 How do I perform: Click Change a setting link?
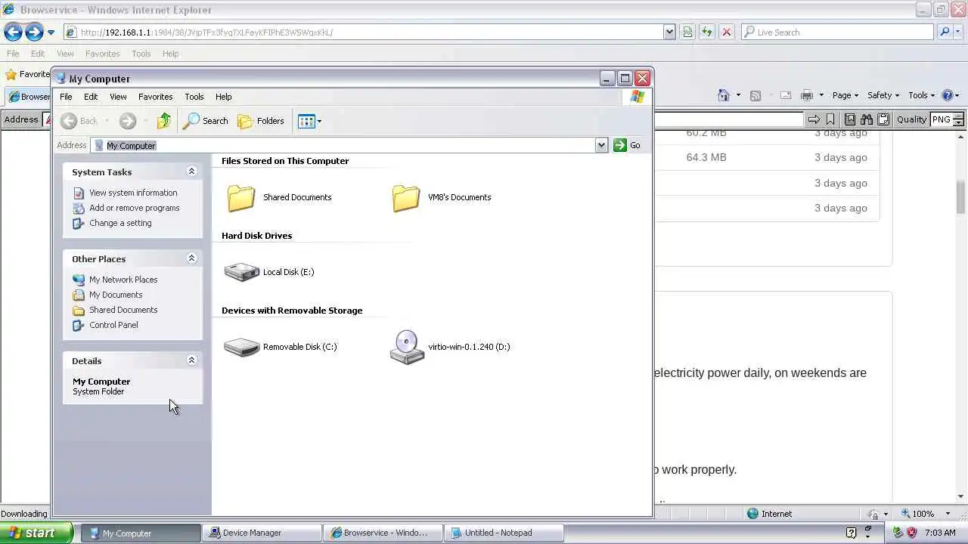pyautogui.click(x=120, y=223)
